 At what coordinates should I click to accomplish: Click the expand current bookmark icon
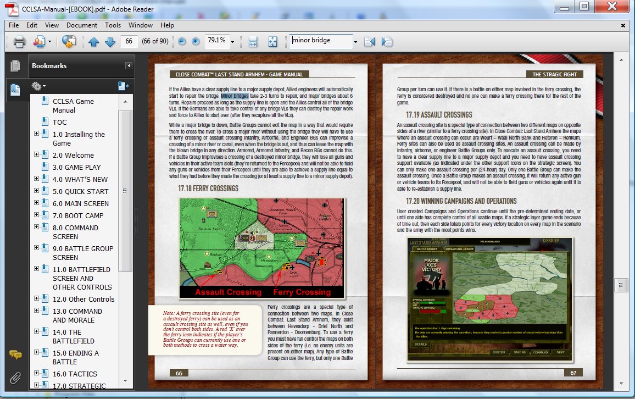[x=123, y=86]
